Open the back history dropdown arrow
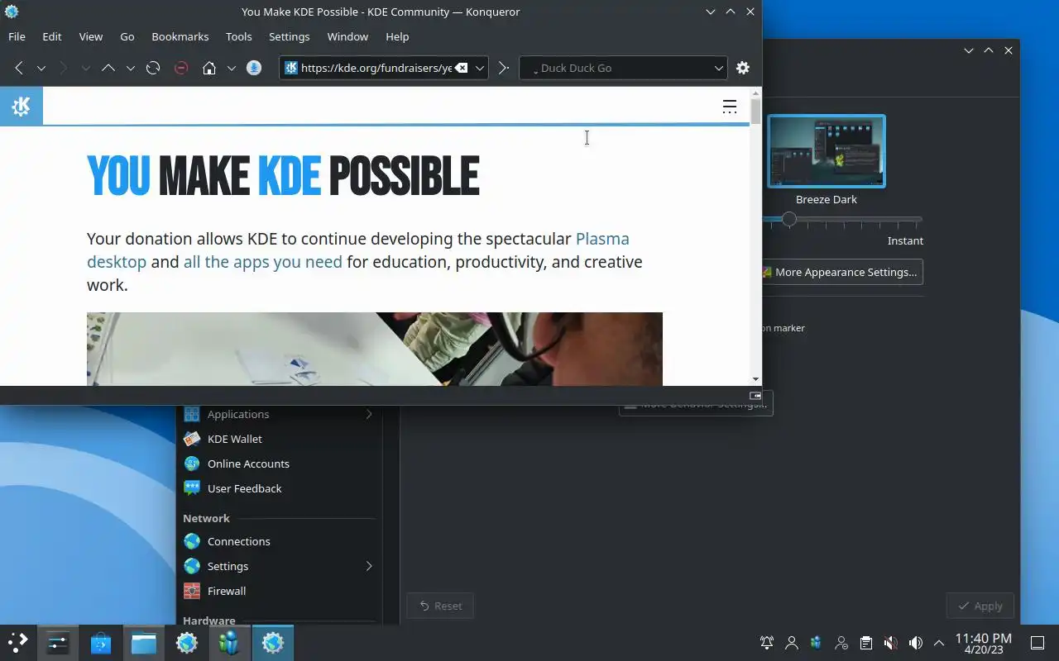Screen dimensions: 1059x661 (41, 68)
